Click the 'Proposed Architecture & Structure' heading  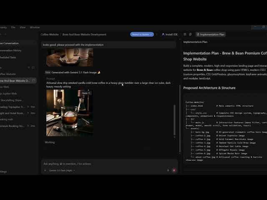tap(209, 88)
